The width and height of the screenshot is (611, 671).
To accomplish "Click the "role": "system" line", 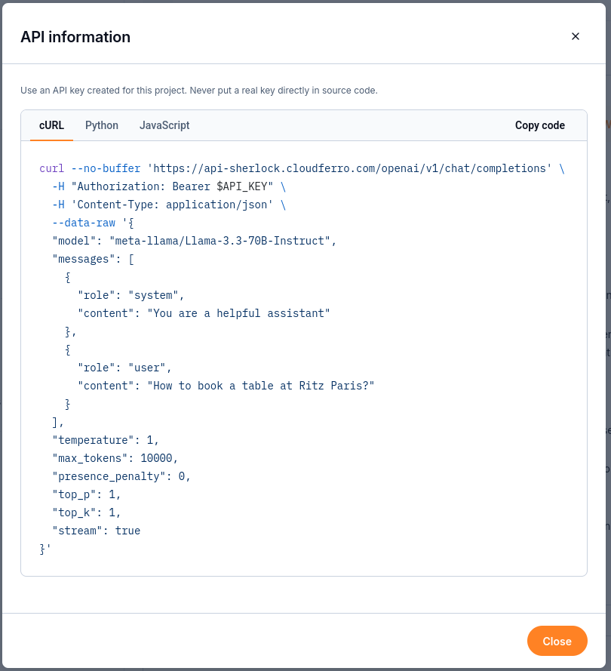I will pyautogui.click(x=130, y=295).
